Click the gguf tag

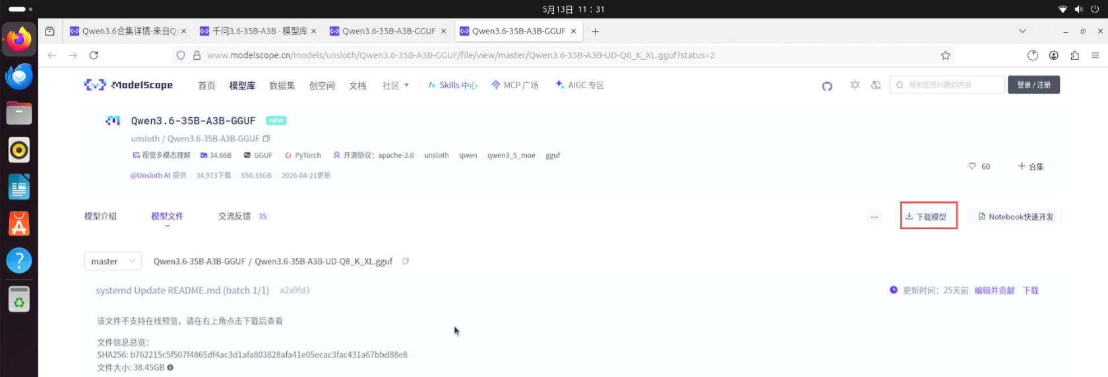click(553, 155)
